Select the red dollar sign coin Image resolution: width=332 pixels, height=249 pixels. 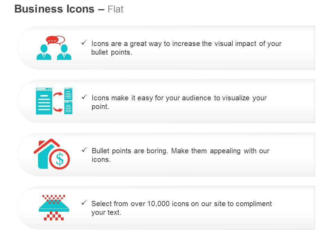[59, 159]
